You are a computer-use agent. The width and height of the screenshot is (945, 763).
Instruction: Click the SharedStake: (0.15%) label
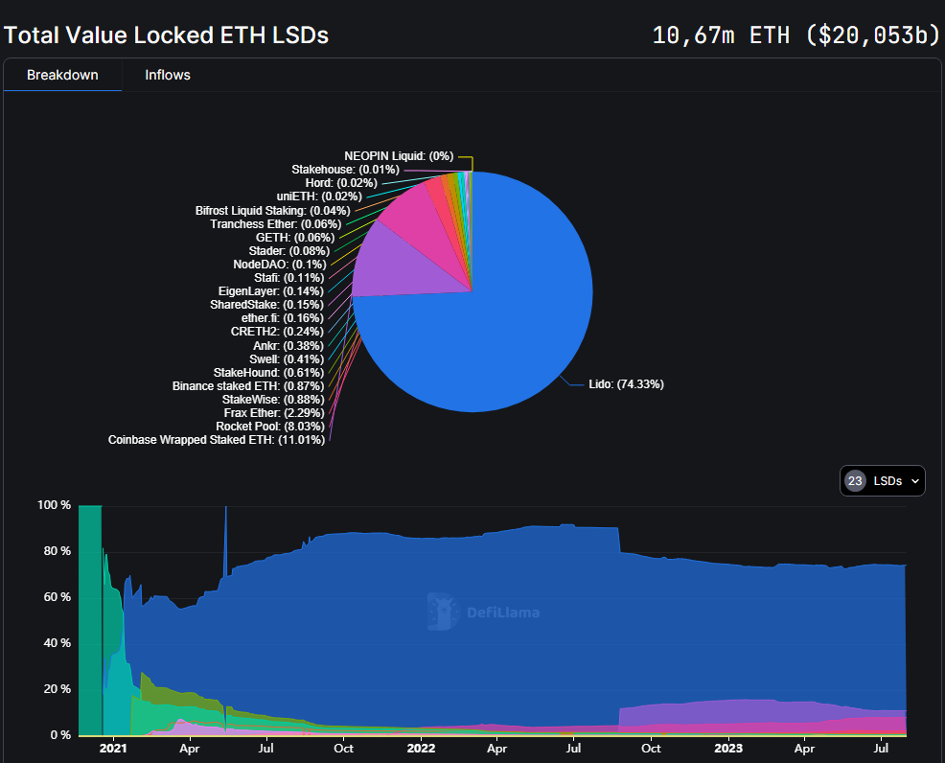coord(267,305)
